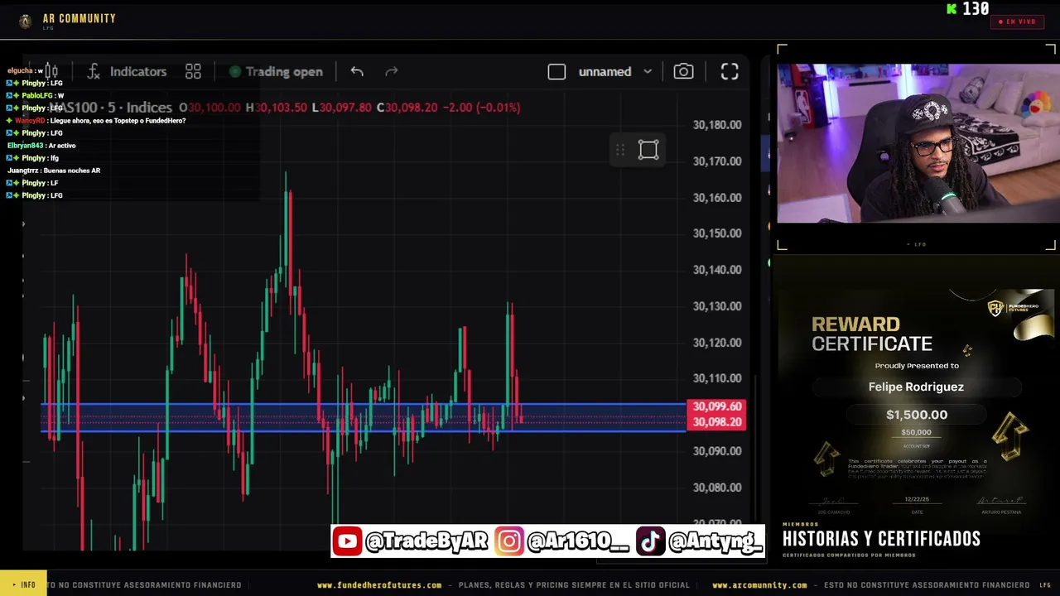Open the candlestick chart type selector
1060x596 pixels.
pos(51,71)
